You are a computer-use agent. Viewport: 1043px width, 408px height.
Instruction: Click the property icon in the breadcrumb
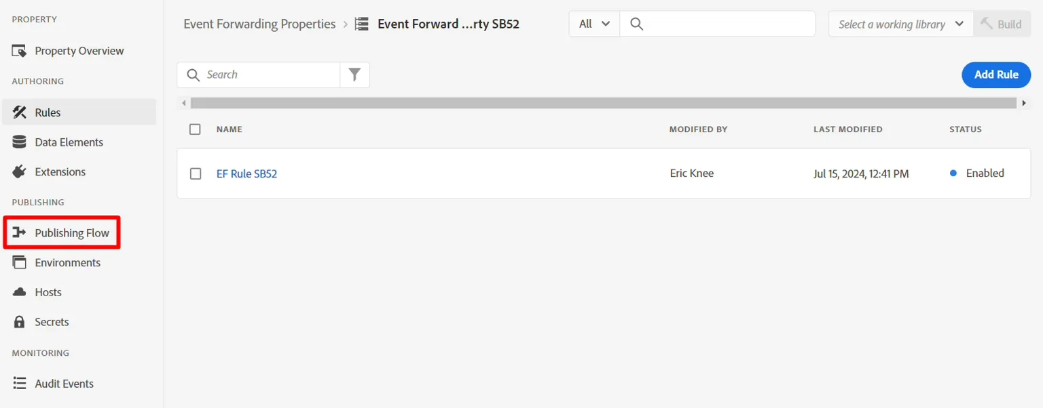[362, 24]
